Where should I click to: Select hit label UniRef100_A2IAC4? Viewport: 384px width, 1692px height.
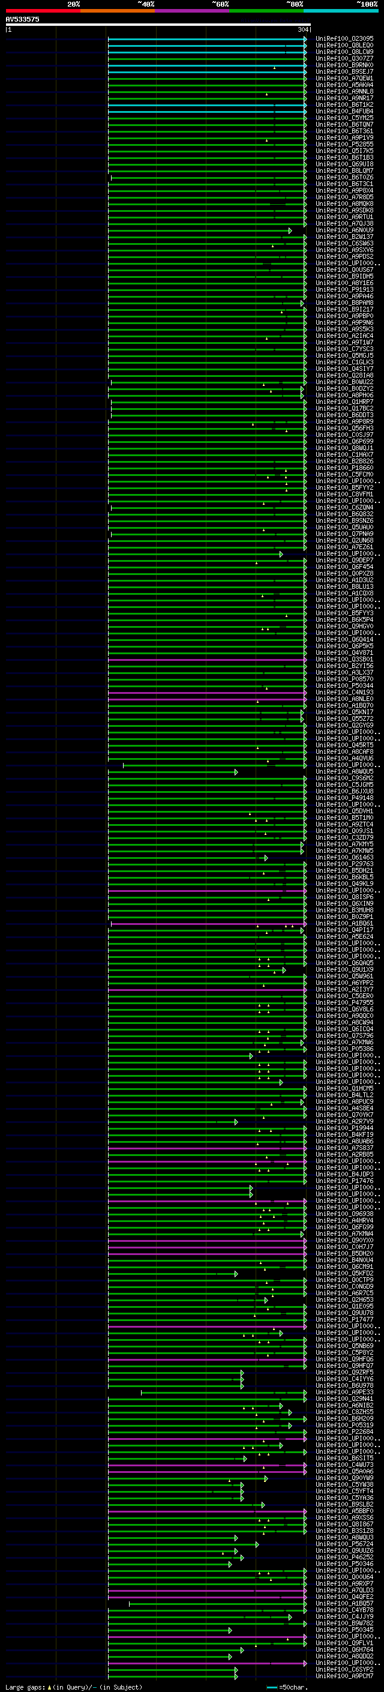click(x=344, y=336)
